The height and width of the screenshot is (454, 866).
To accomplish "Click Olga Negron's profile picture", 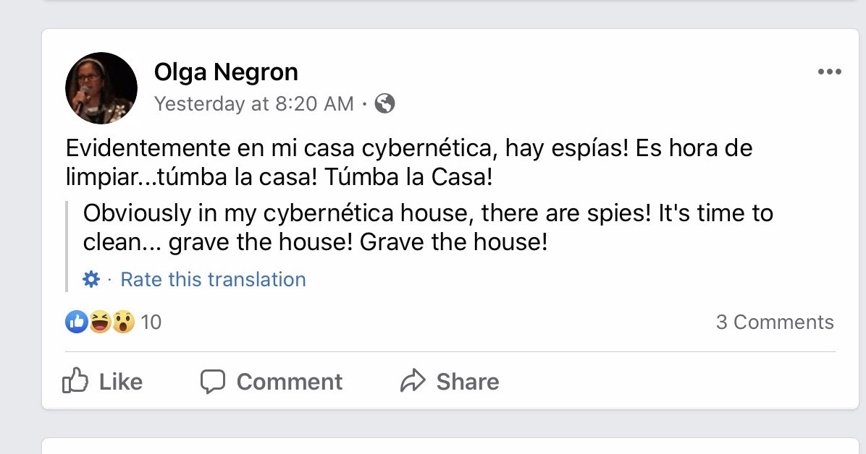I will pos(101,87).
